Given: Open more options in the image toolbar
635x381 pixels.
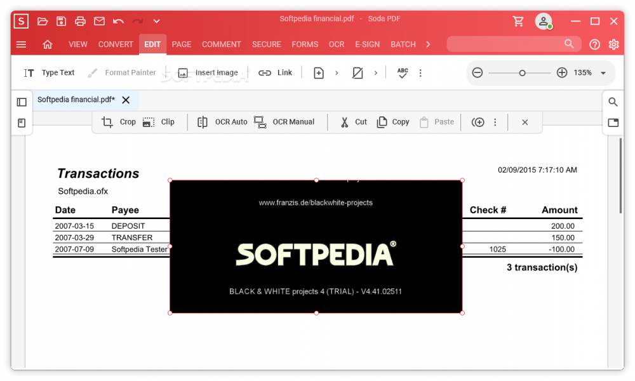Looking at the screenshot, I should tap(495, 123).
